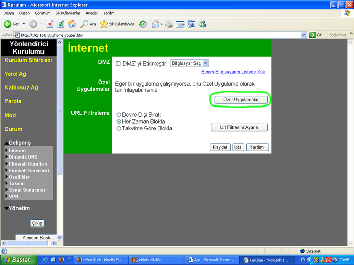Open the Düzen menu
Viewport: 354px width, 265px height.
24,13
